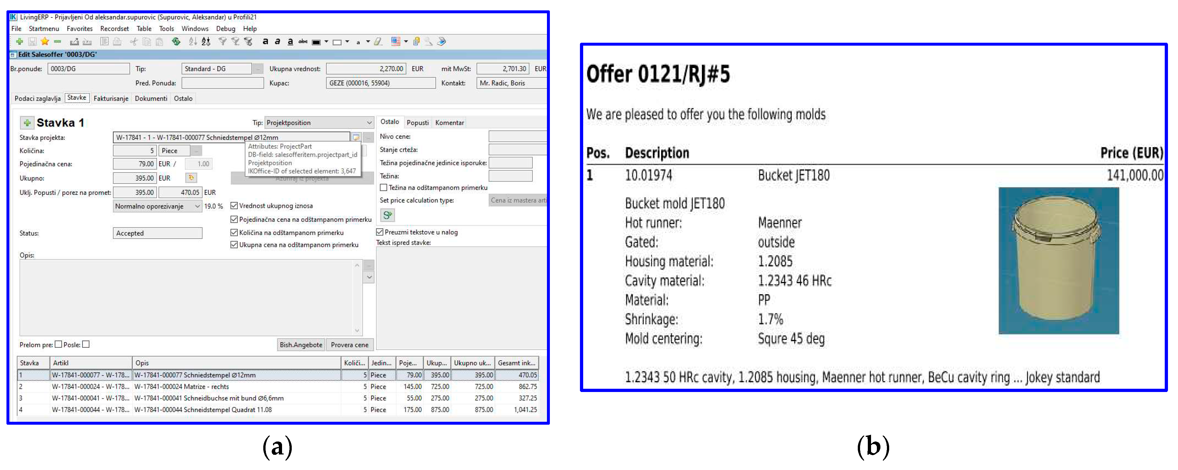Open the Tip 'Projektposition' dropdown
The width and height of the screenshot is (1178, 470).
click(x=369, y=123)
